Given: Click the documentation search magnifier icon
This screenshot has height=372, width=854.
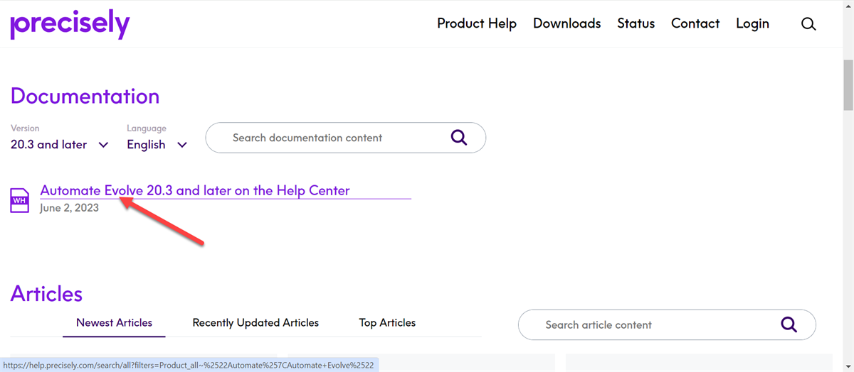Looking at the screenshot, I should [x=459, y=137].
